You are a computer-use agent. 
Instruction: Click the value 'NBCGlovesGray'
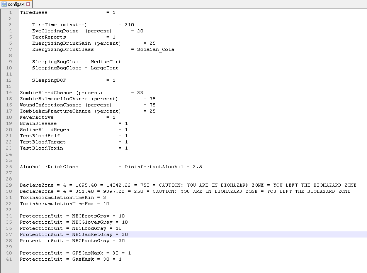[92, 222]
